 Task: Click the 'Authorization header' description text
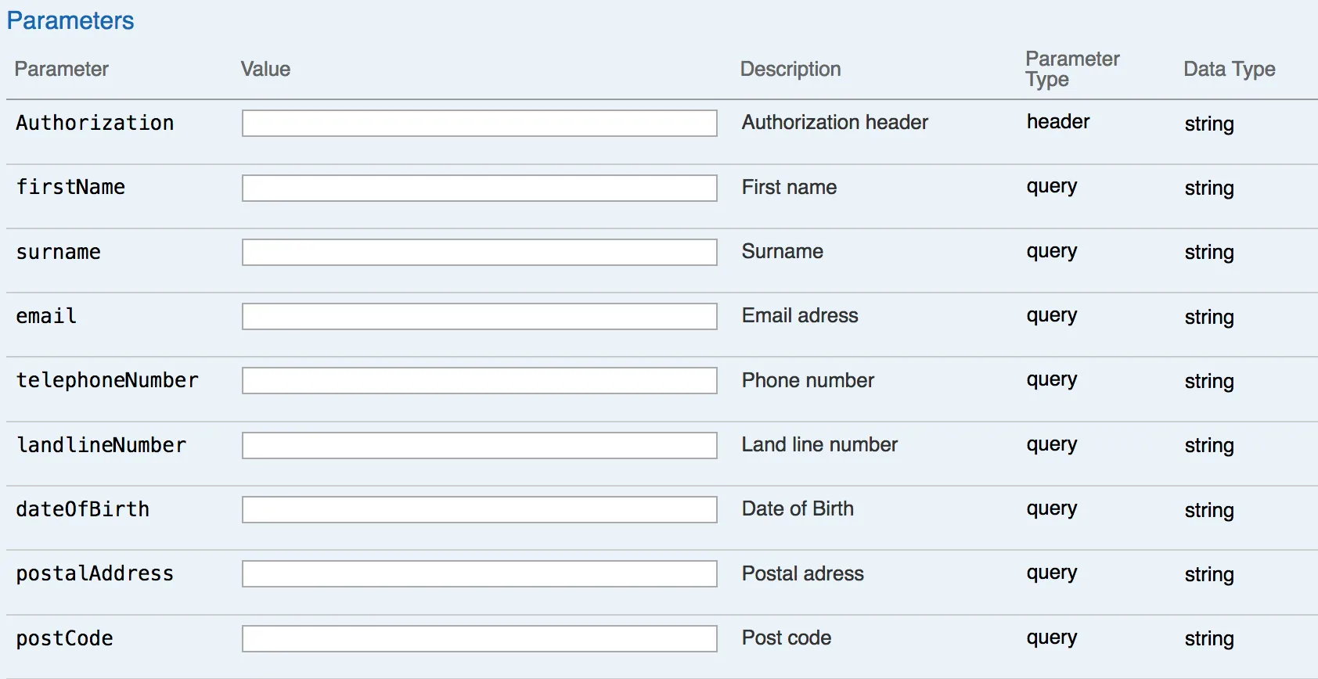click(834, 122)
